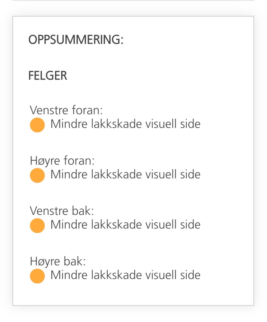
Task: Click the orange status dot under Høyre bak
Action: (37, 276)
